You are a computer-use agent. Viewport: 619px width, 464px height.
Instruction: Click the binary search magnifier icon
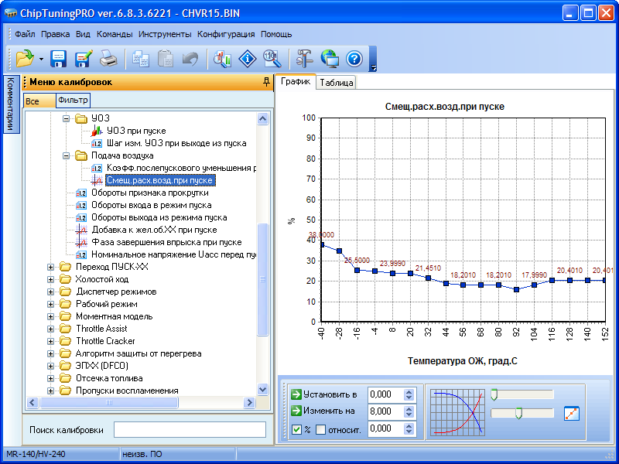click(x=271, y=58)
